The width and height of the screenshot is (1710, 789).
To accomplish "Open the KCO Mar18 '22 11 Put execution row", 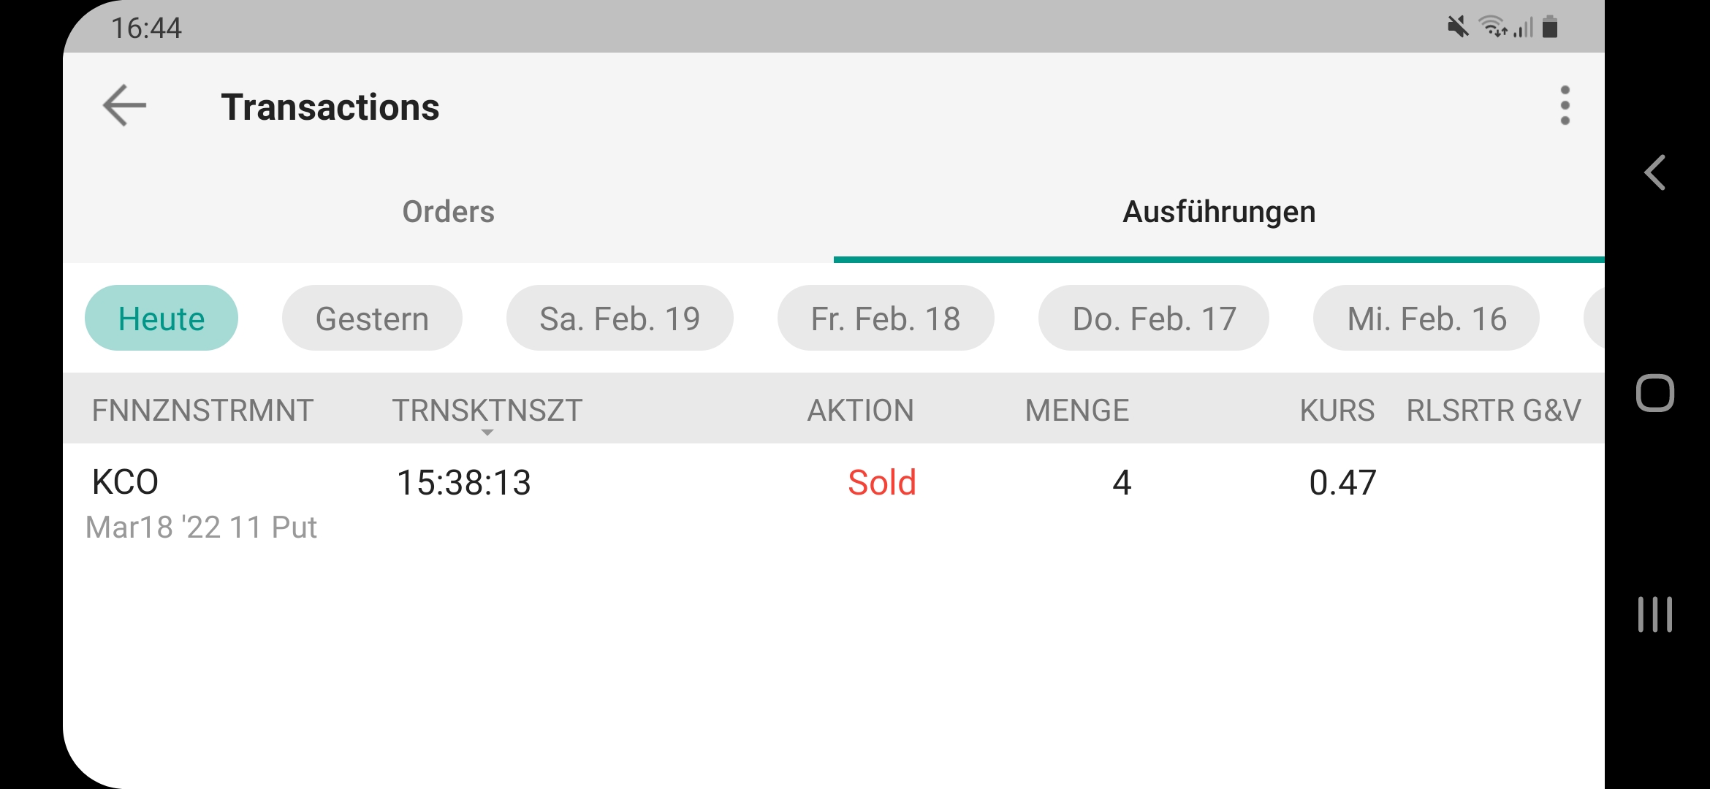I will click(x=202, y=504).
